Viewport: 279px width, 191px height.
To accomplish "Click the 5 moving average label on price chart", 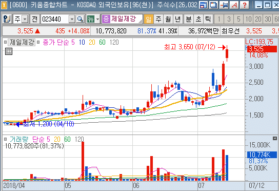I will 73,42.
